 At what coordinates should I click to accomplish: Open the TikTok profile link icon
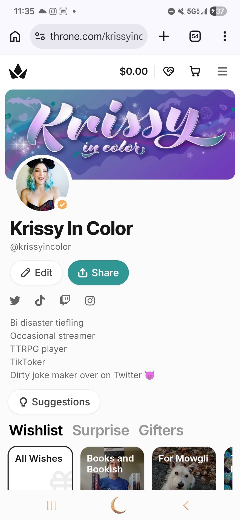point(40,301)
